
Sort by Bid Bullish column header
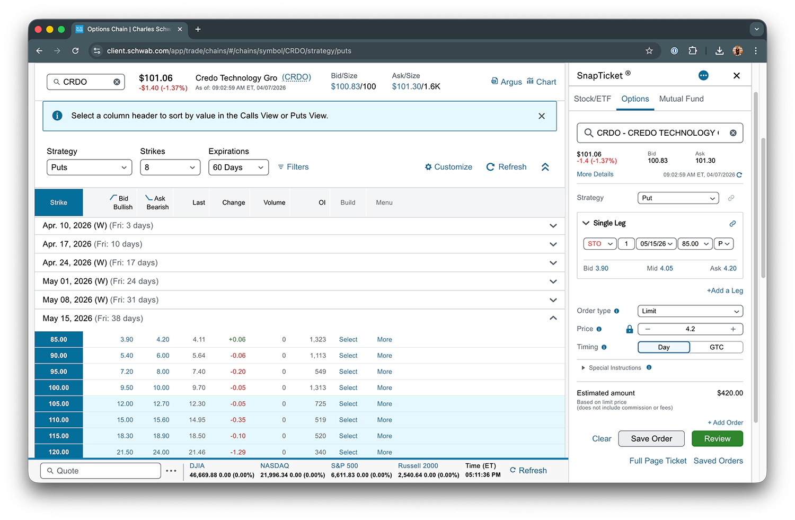pyautogui.click(x=121, y=202)
